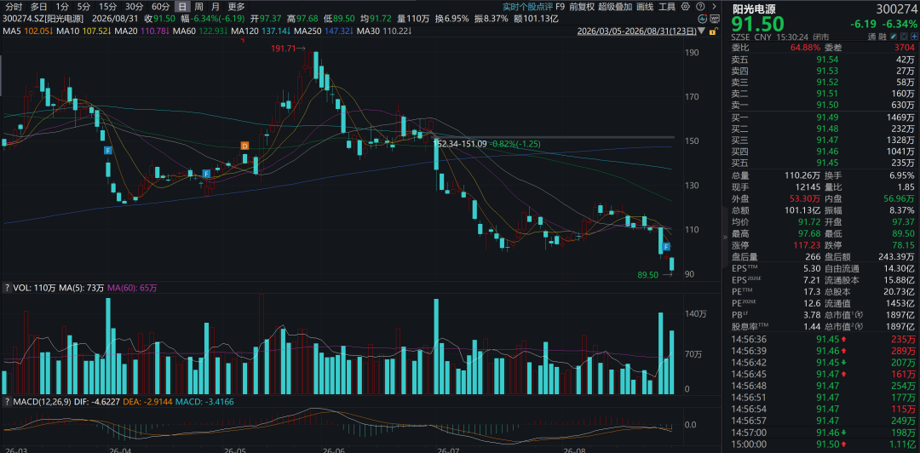This screenshot has width=920, height=453.
Task: Click the orange D dividend marker on chart
Action: (245, 145)
